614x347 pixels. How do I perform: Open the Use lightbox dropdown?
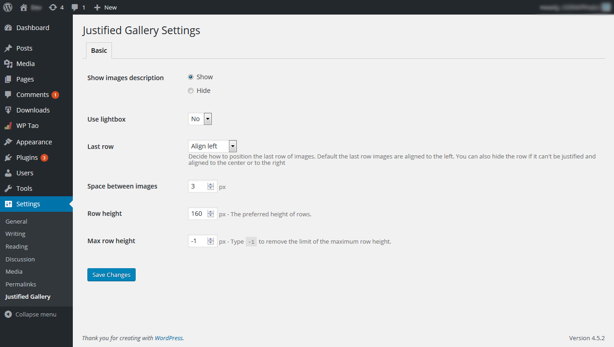200,119
